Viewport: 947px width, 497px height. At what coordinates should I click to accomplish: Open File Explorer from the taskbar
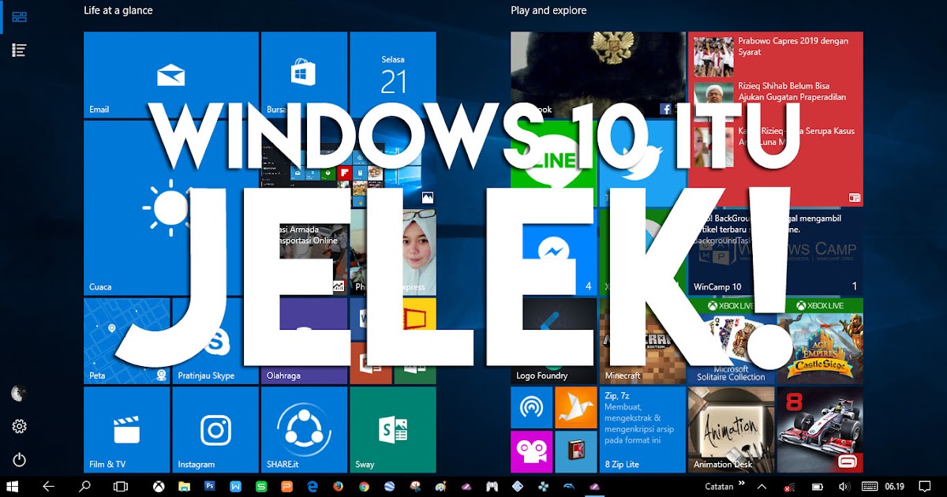pyautogui.click(x=184, y=487)
